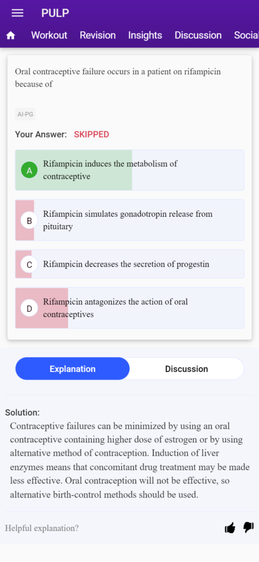Open the Discussion tab in top navigation

198,35
